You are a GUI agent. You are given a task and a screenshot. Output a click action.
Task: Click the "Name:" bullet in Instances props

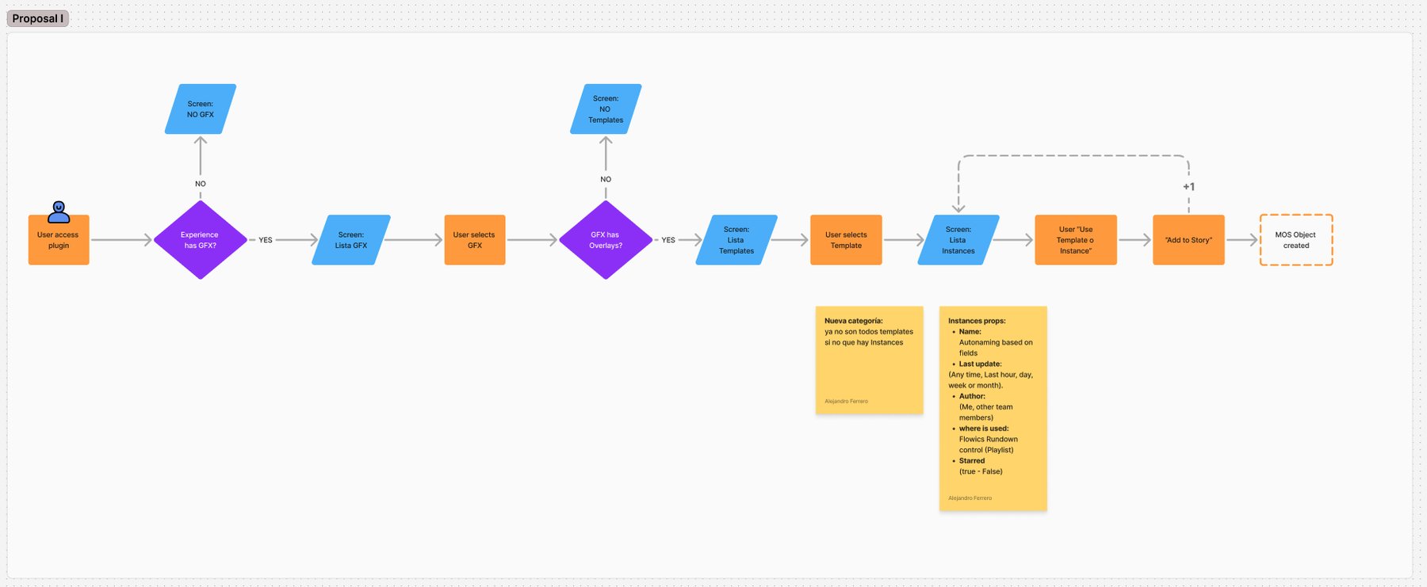tap(970, 332)
